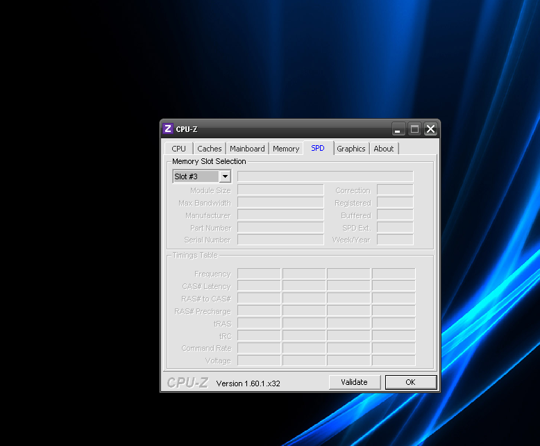Select the SPD tab
Viewport: 540px width, 446px height.
pyautogui.click(x=318, y=148)
